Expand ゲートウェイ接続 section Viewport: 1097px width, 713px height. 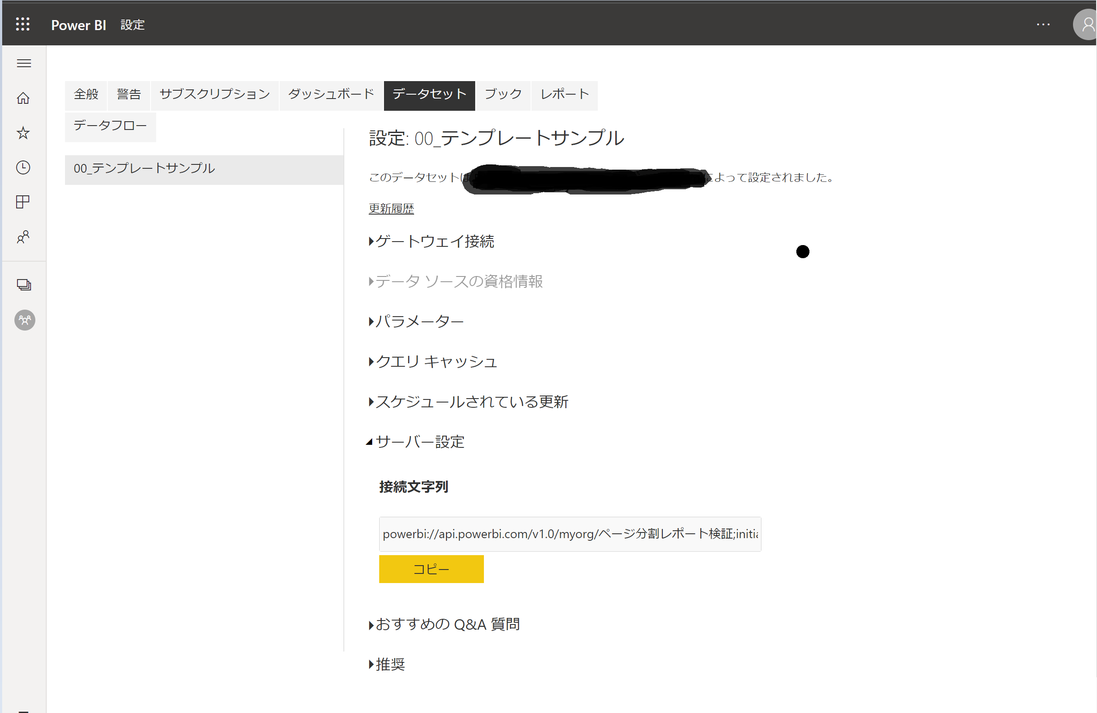click(434, 241)
